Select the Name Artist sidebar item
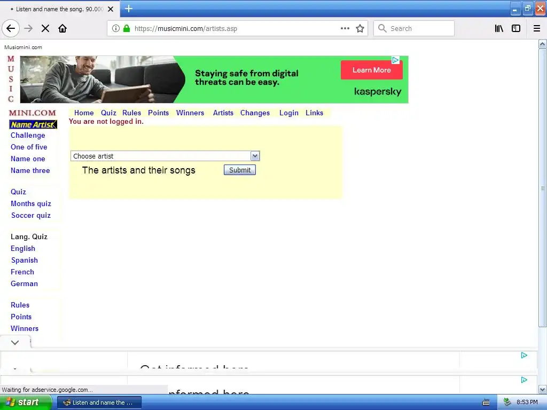The image size is (547, 410). point(33,124)
